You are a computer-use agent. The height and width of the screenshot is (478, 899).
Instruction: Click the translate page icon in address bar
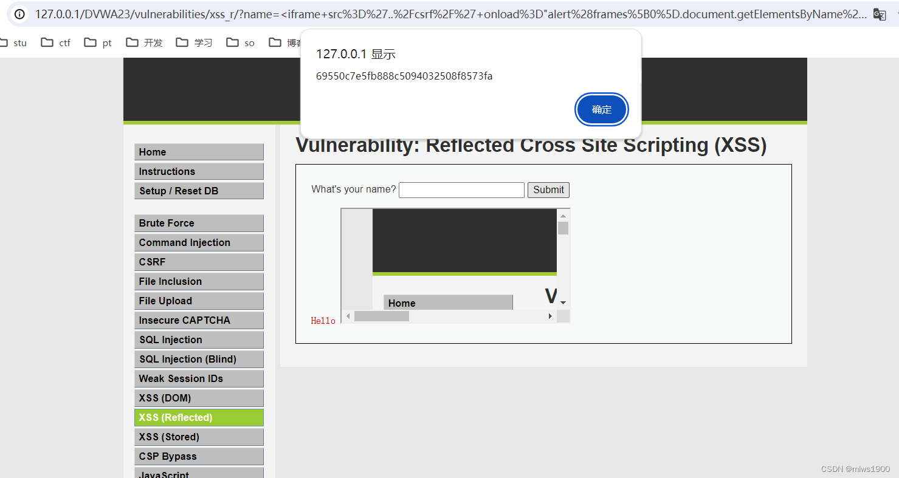(x=880, y=15)
